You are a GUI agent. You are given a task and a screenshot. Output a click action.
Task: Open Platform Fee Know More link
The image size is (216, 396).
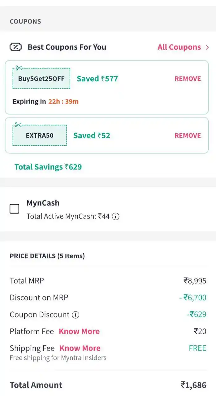click(x=79, y=331)
